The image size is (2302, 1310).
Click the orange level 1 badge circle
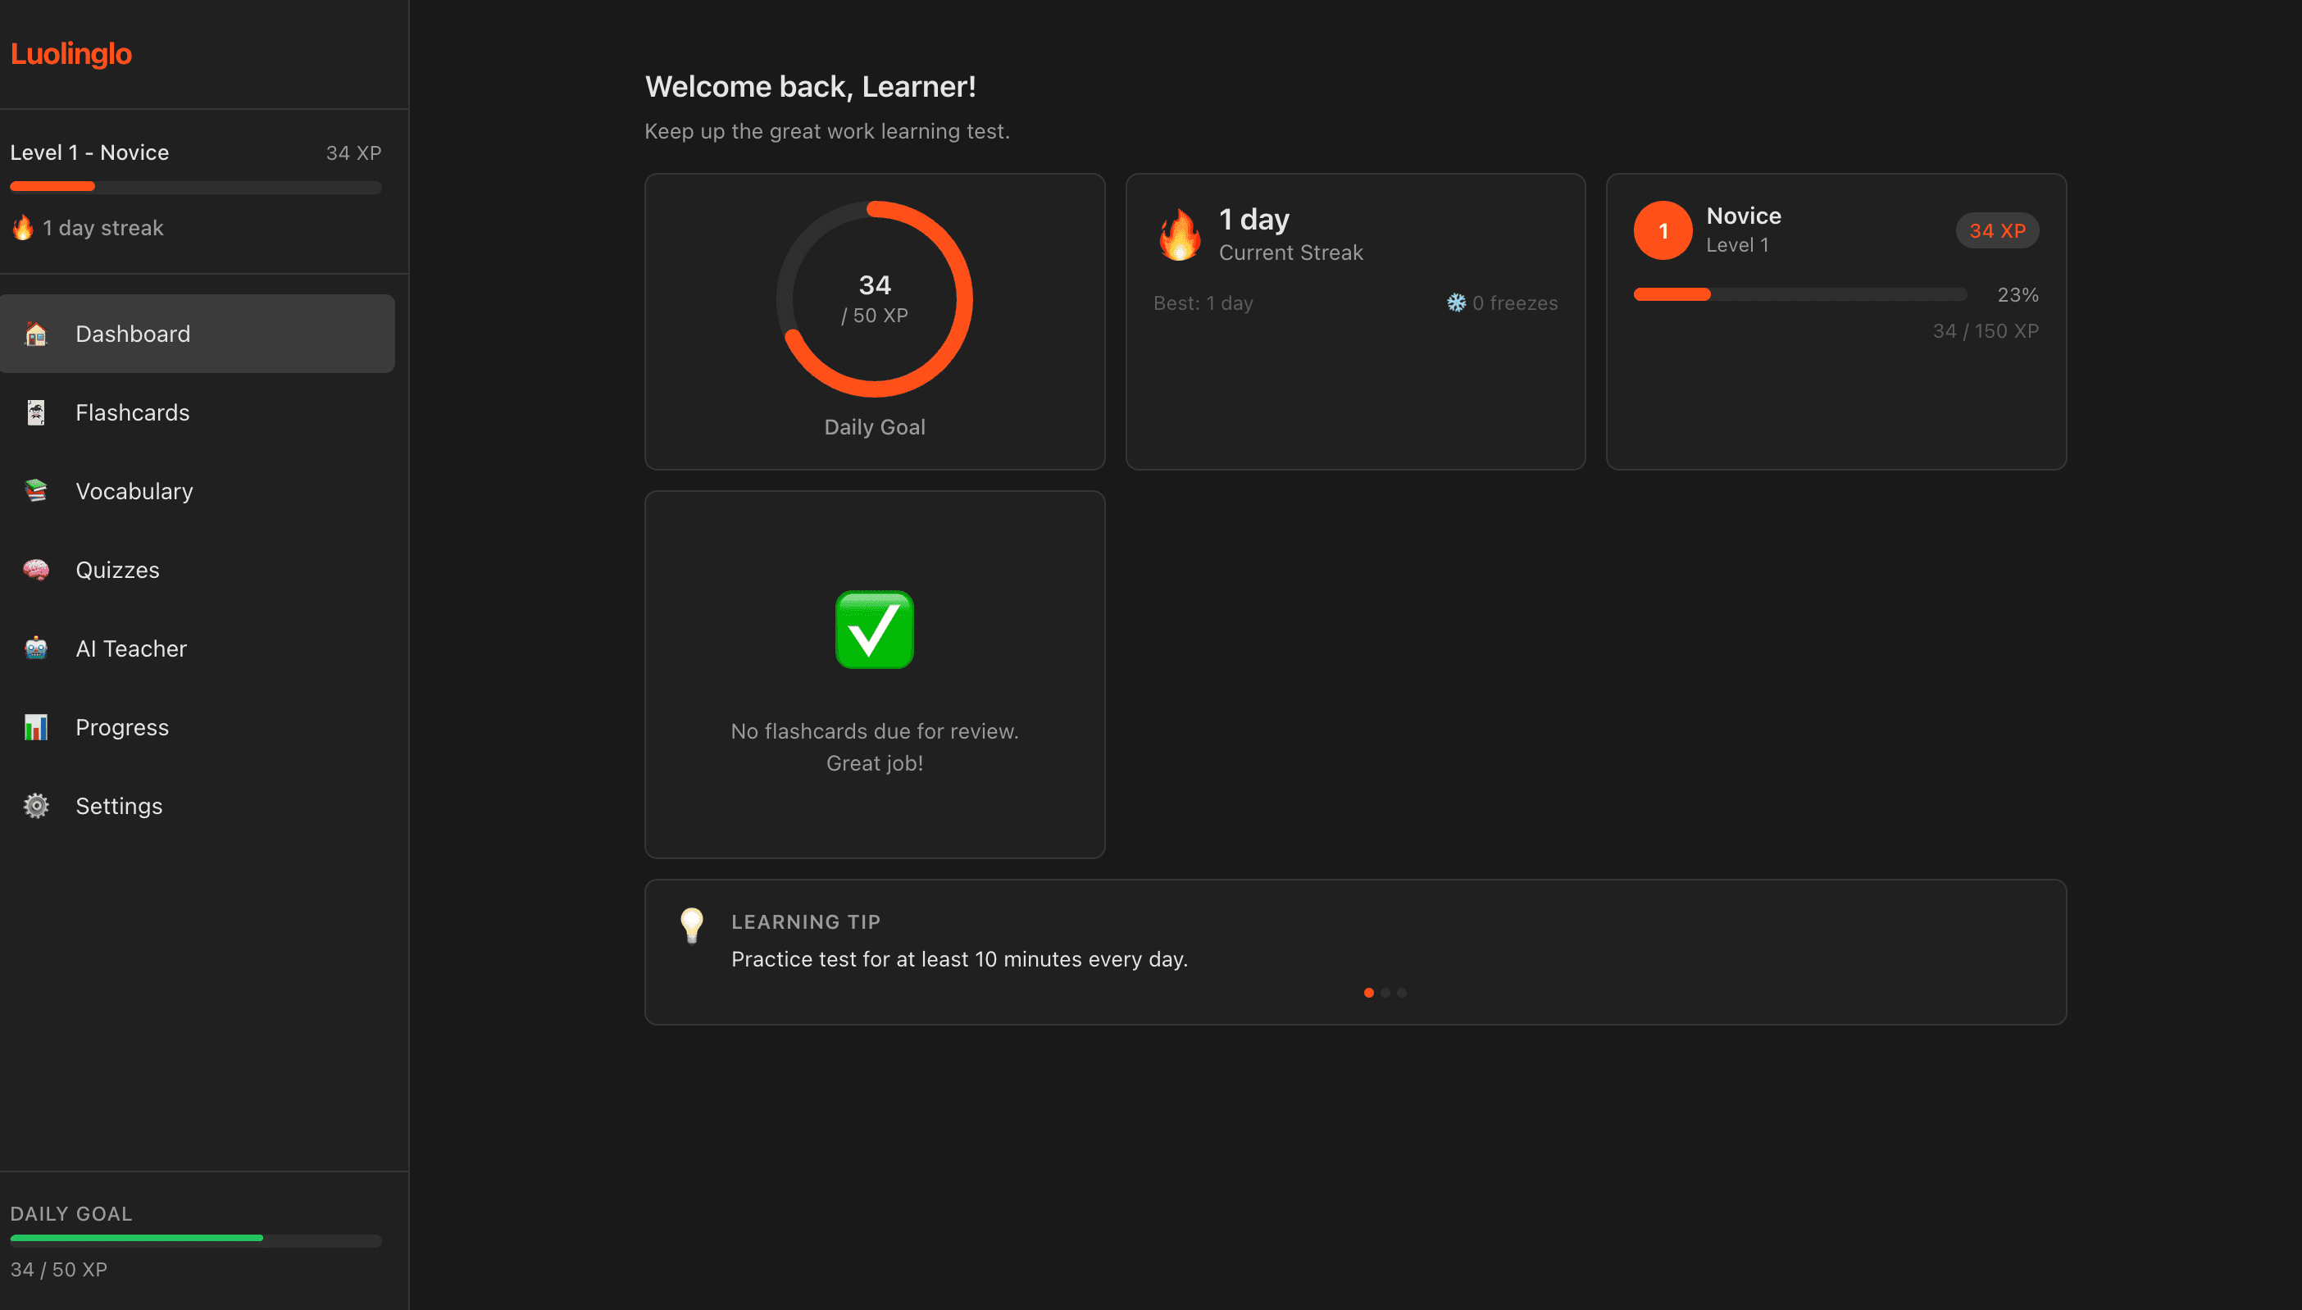coord(1663,230)
